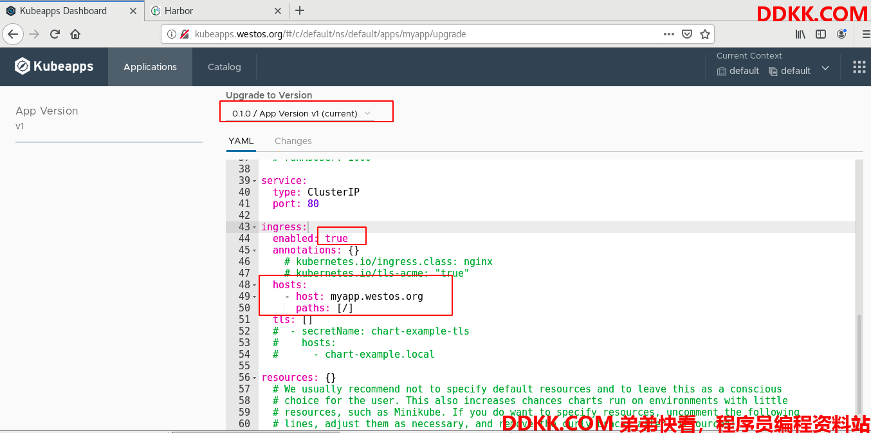Screen dimensions: 871x433
Task: Collapse the service block fold arrow
Action: [x=255, y=181]
